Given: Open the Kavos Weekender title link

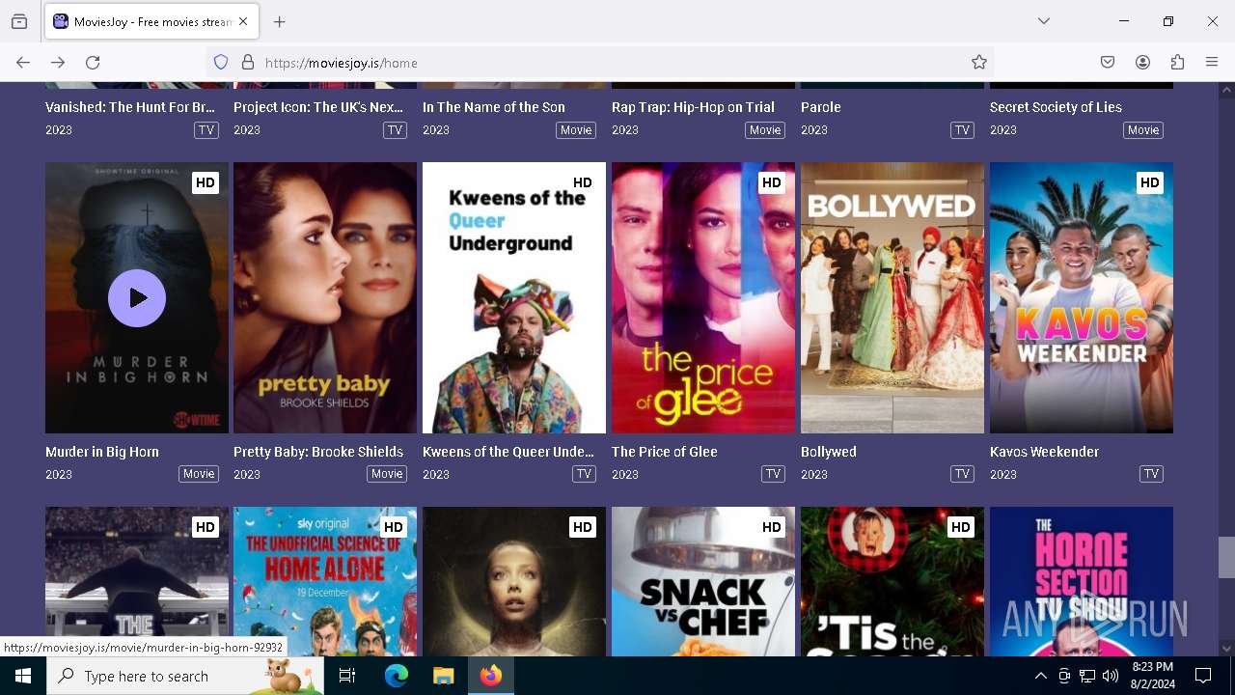Looking at the screenshot, I should tap(1044, 452).
